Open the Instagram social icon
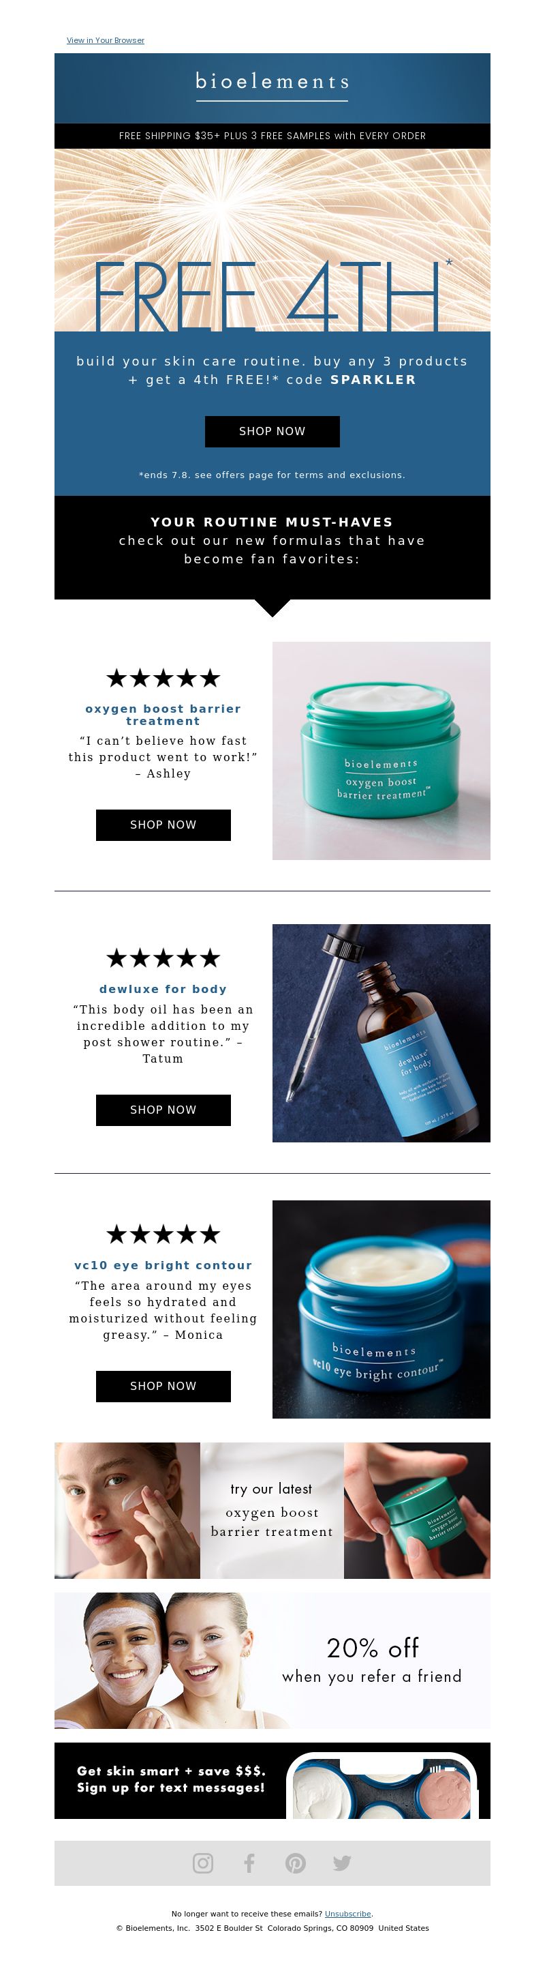 (x=203, y=1863)
